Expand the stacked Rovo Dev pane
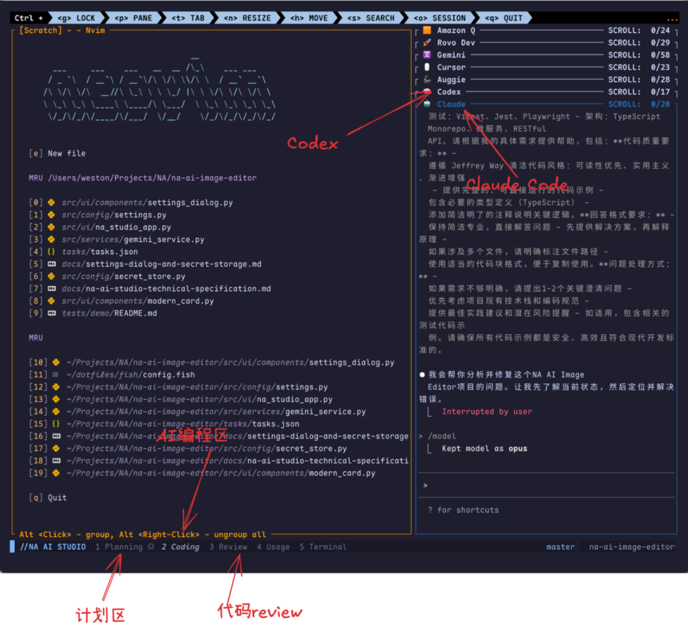This screenshot has height=629, width=688. coord(547,43)
